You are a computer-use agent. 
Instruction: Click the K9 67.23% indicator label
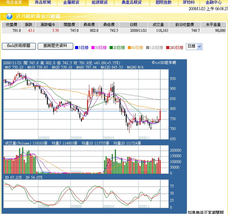13,178
